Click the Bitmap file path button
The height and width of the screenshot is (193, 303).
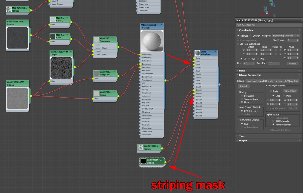coord(272,81)
